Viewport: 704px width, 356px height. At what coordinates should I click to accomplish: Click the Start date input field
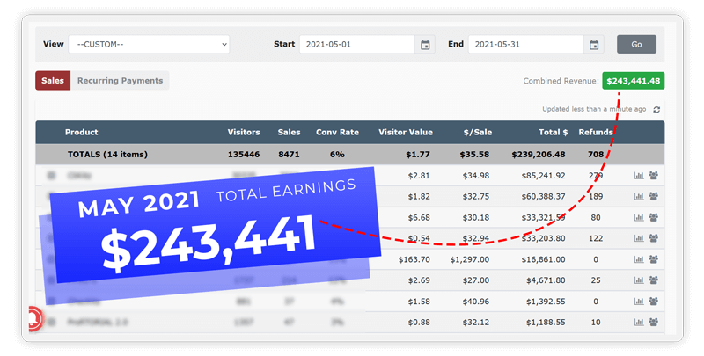(356, 45)
